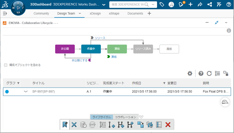This screenshot has width=234, height=133.
Task: Click the structure list icon in action bar
Action: click(x=103, y=125)
